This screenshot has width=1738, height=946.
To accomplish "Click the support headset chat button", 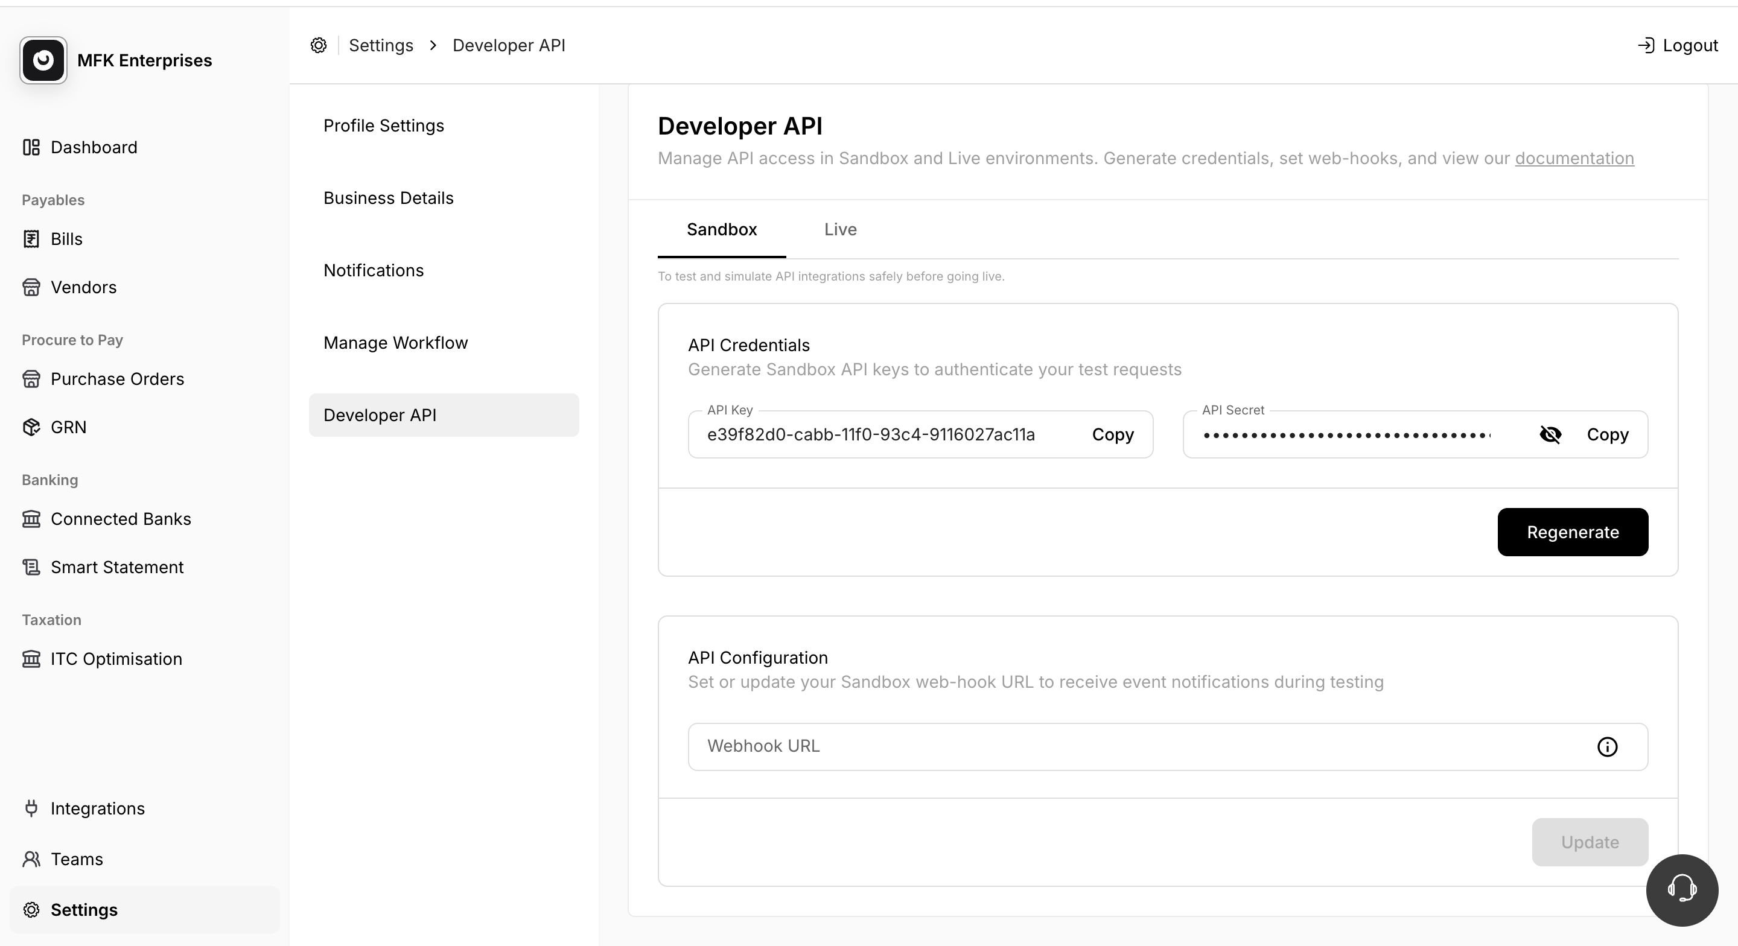I will 1681,889.
